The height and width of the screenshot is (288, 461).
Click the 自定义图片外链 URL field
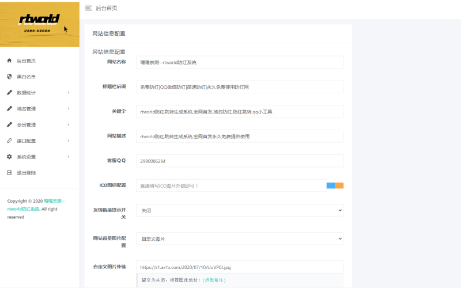click(240, 267)
